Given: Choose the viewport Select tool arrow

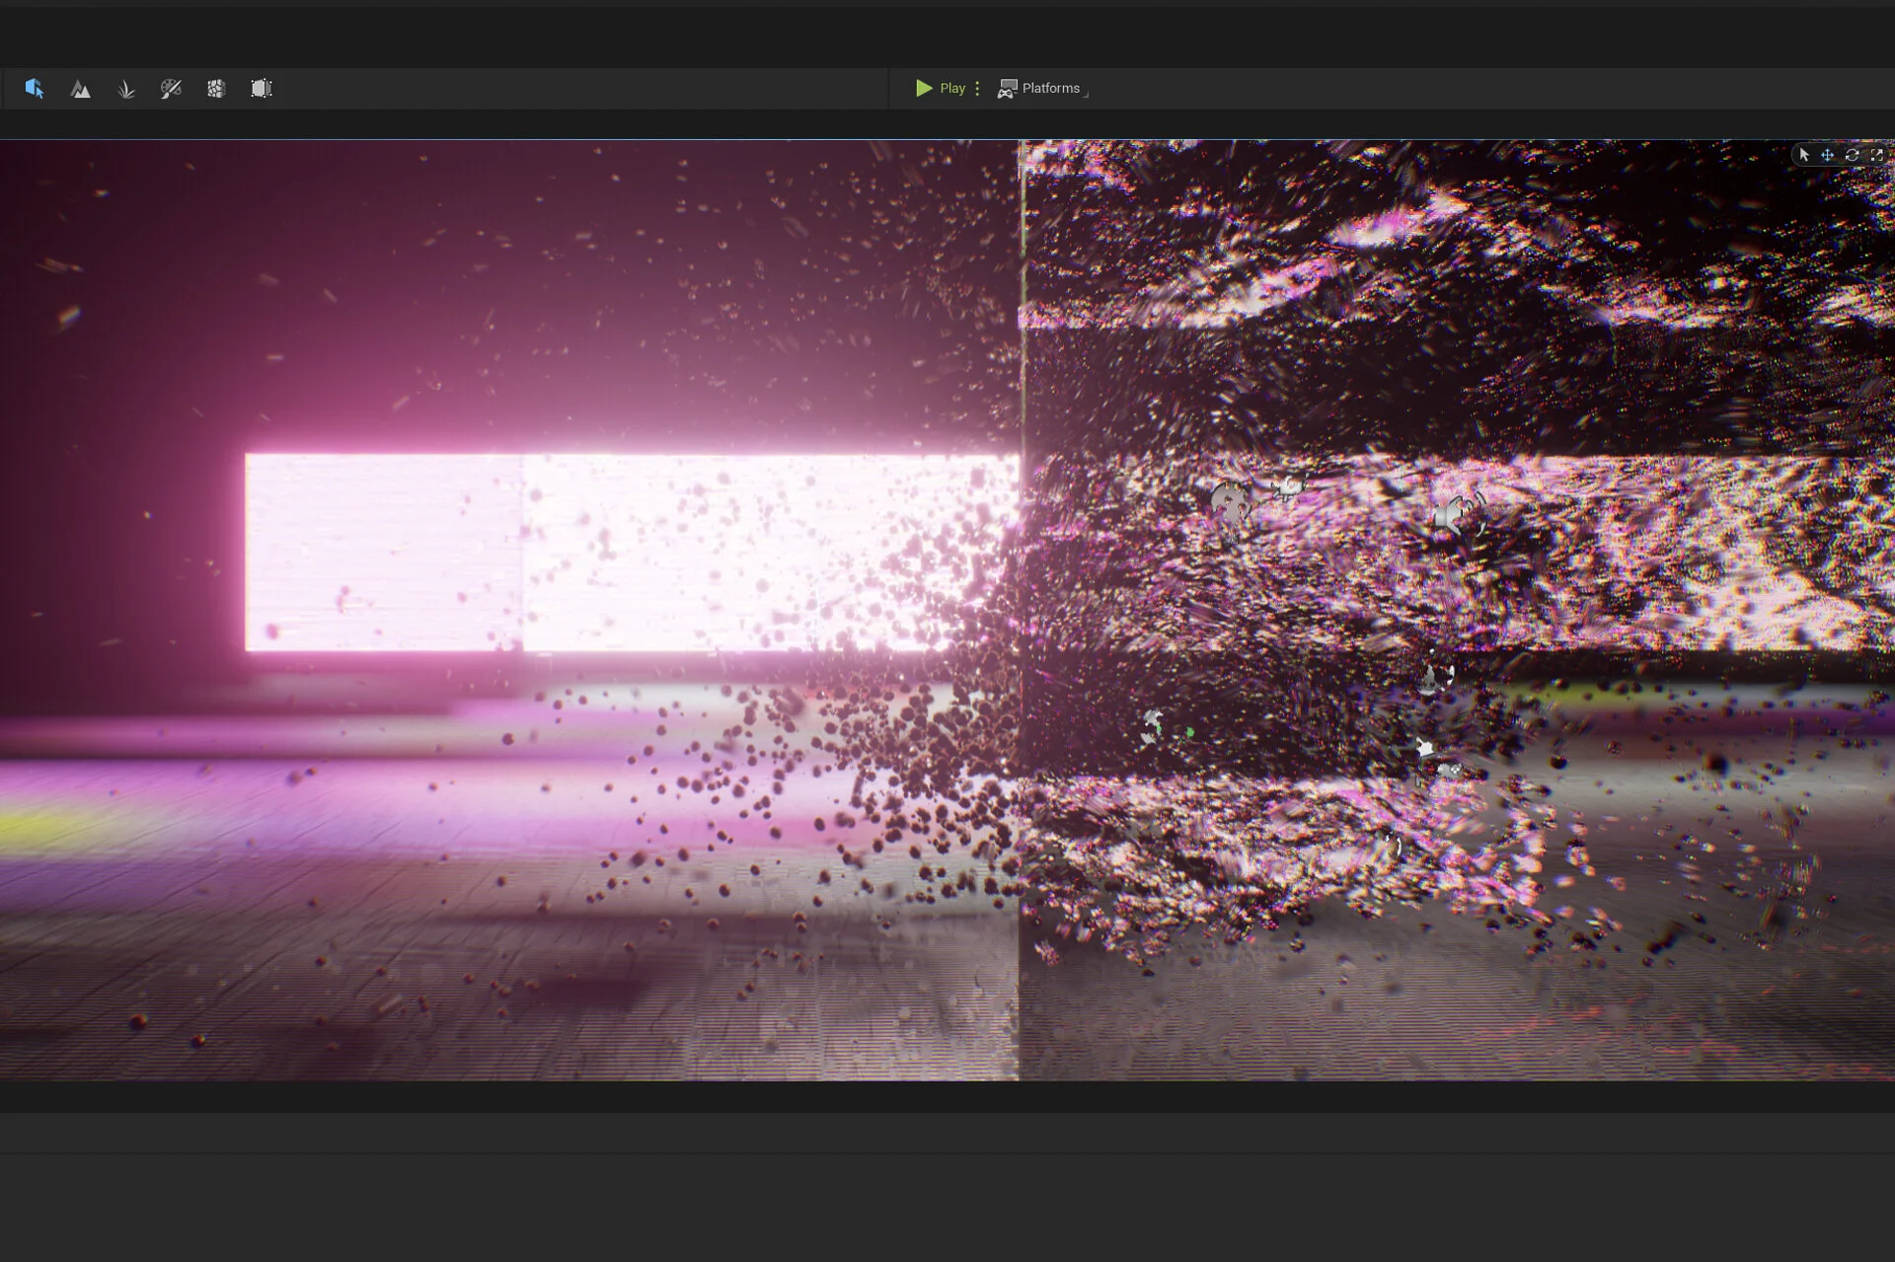Looking at the screenshot, I should coord(1804,155).
